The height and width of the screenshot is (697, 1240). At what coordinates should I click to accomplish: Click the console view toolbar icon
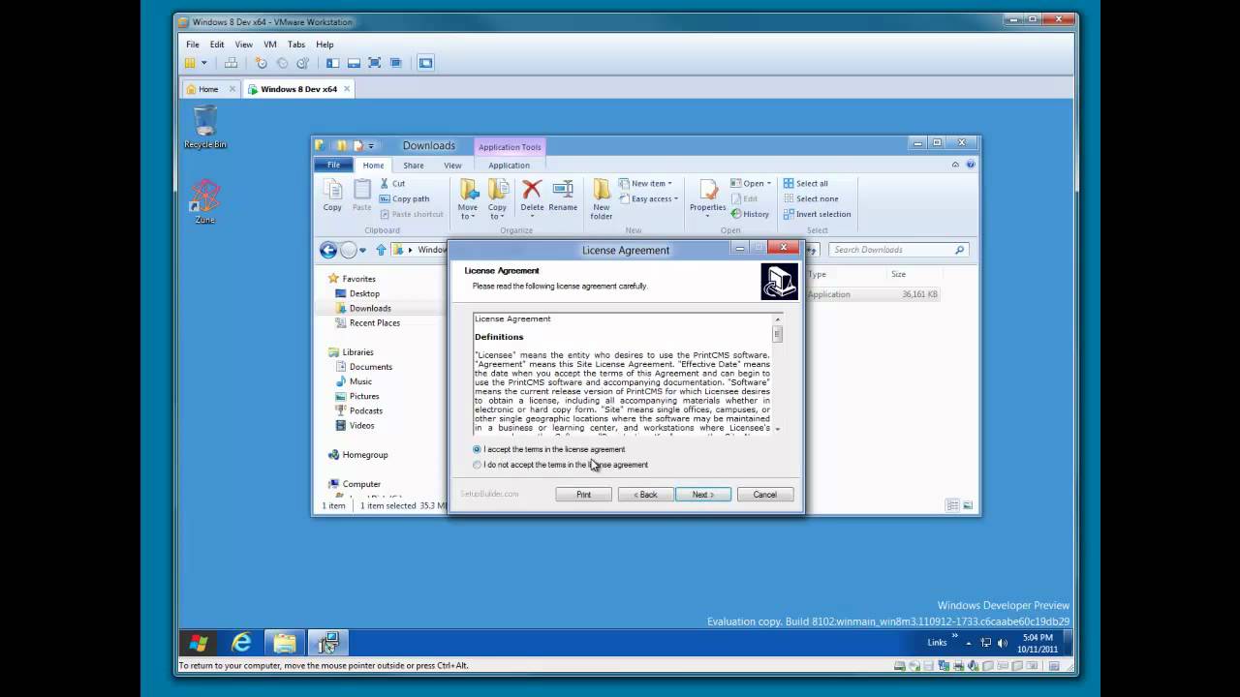click(x=426, y=63)
